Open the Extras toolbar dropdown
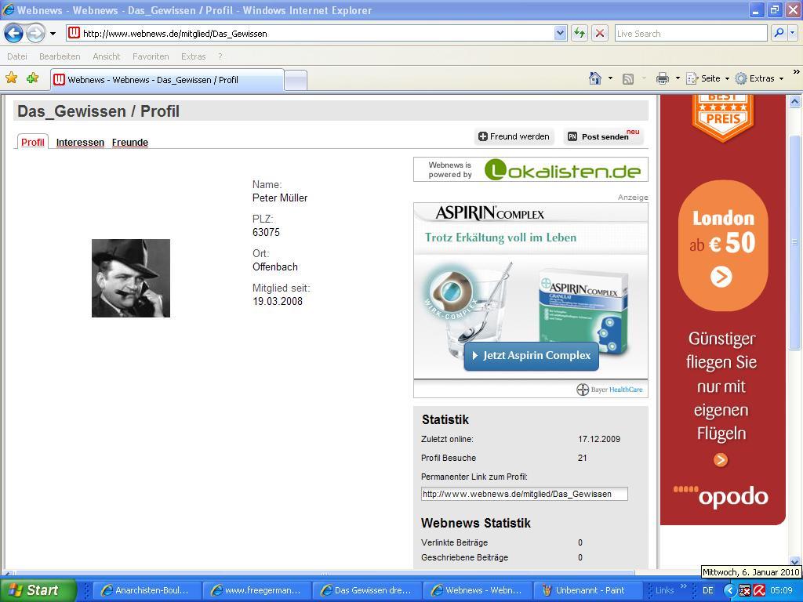The width and height of the screenshot is (803, 602). [759, 78]
